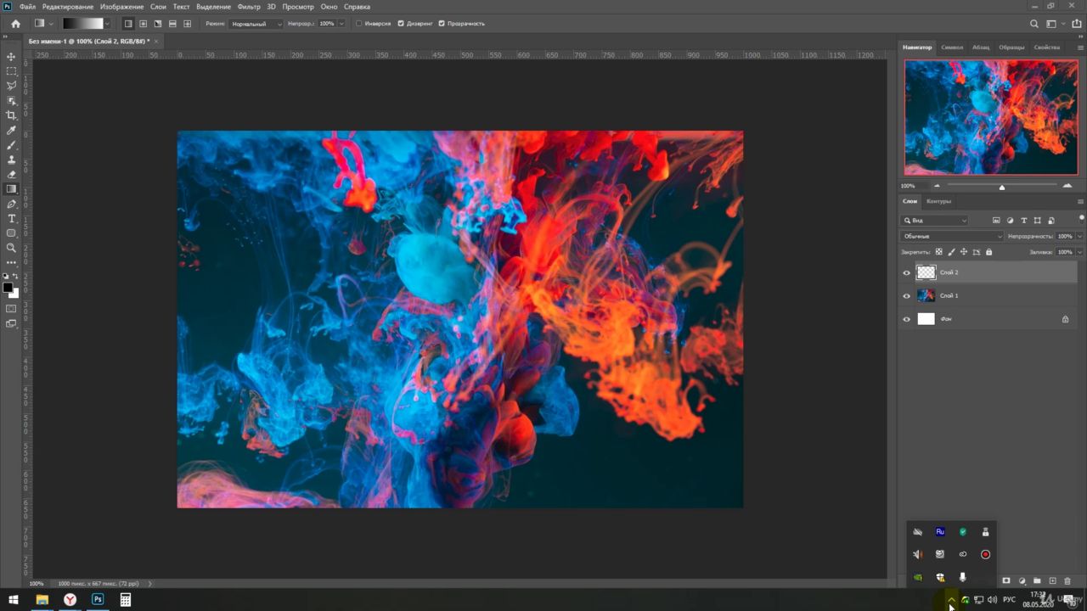
Task: Open Windows Start menu
Action: (14, 600)
